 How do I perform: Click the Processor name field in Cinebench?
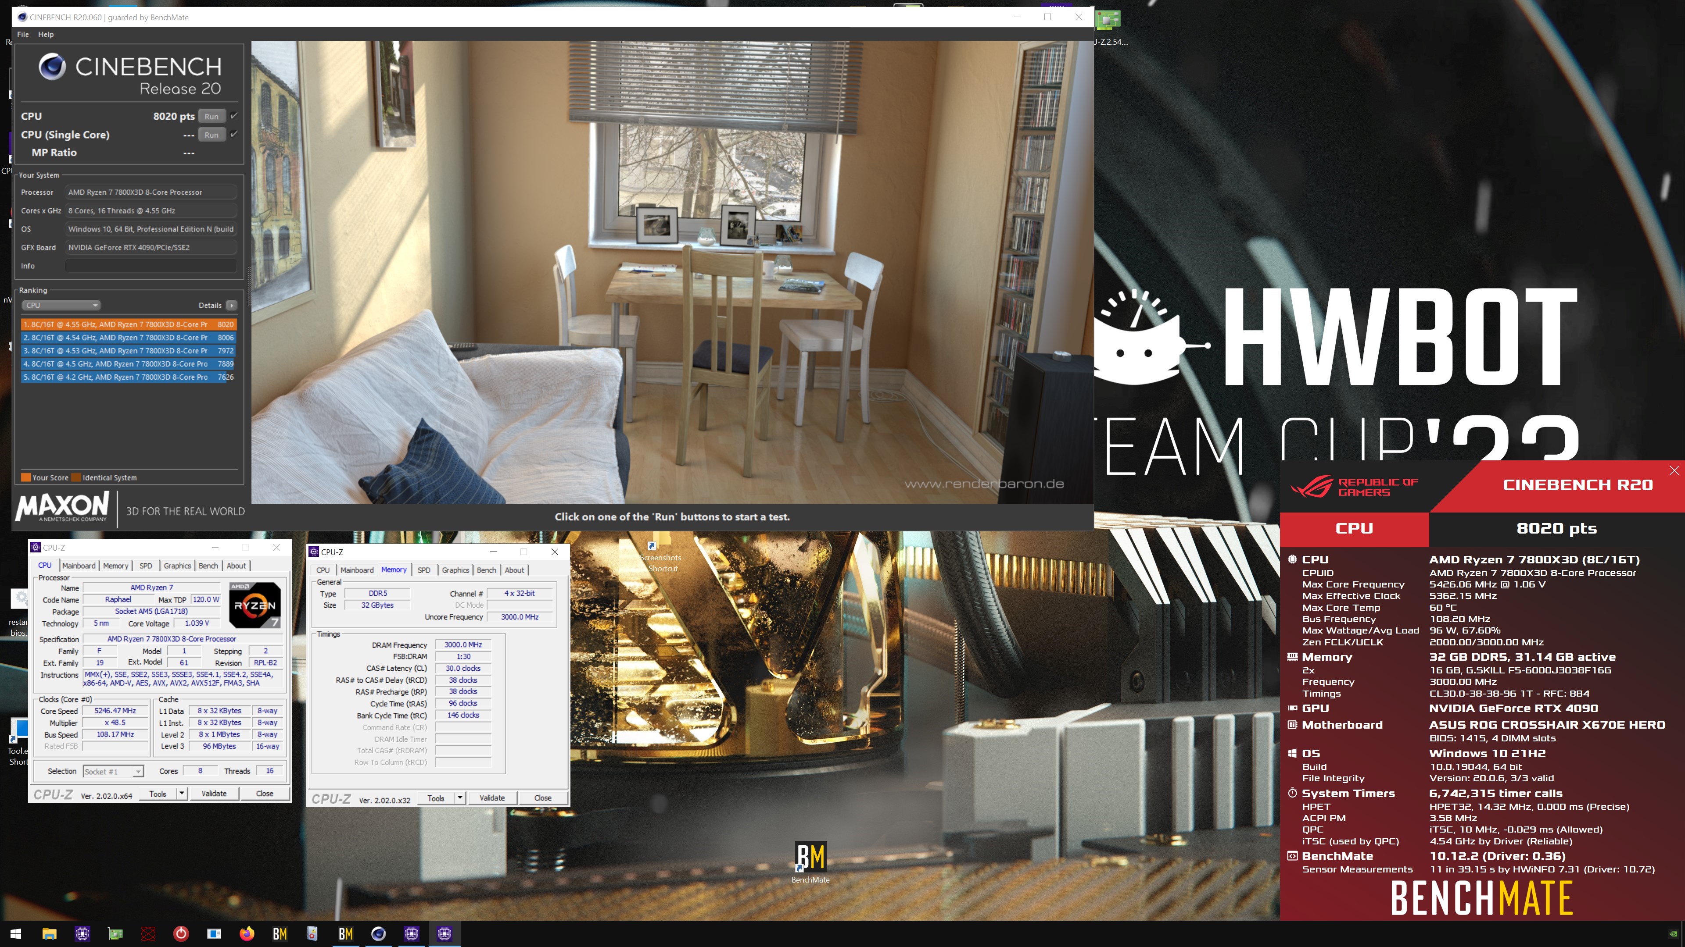(151, 192)
